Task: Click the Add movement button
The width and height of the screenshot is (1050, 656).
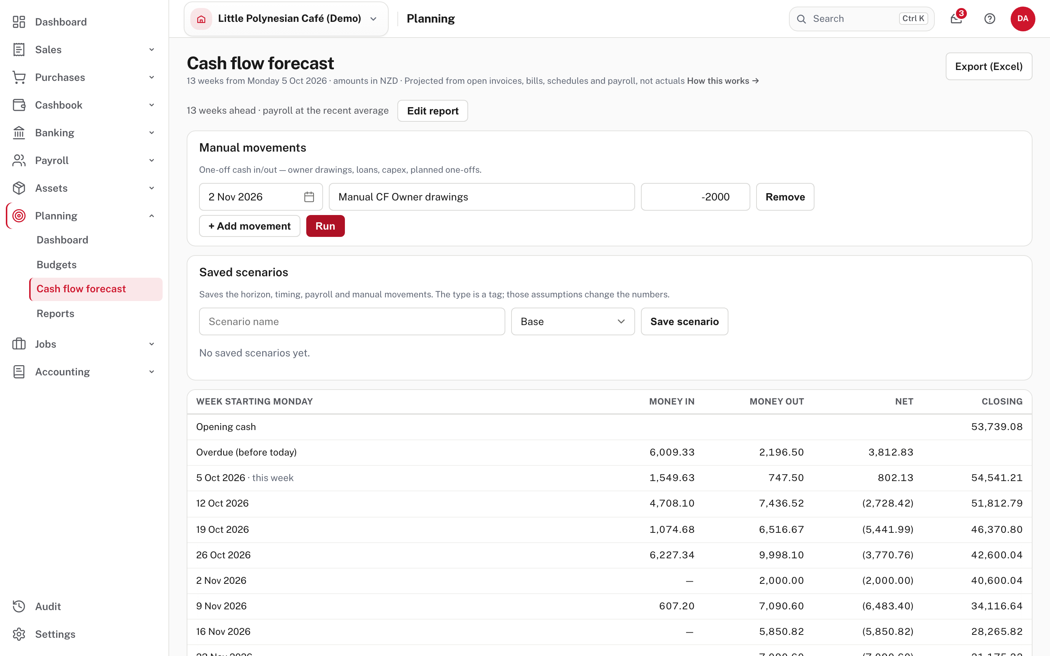Action: click(249, 226)
